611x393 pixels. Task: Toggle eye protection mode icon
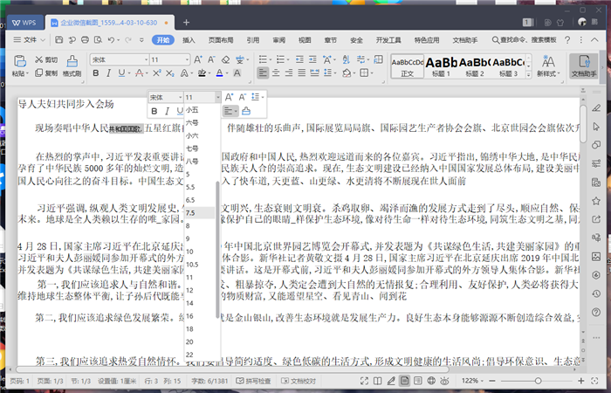(444, 381)
